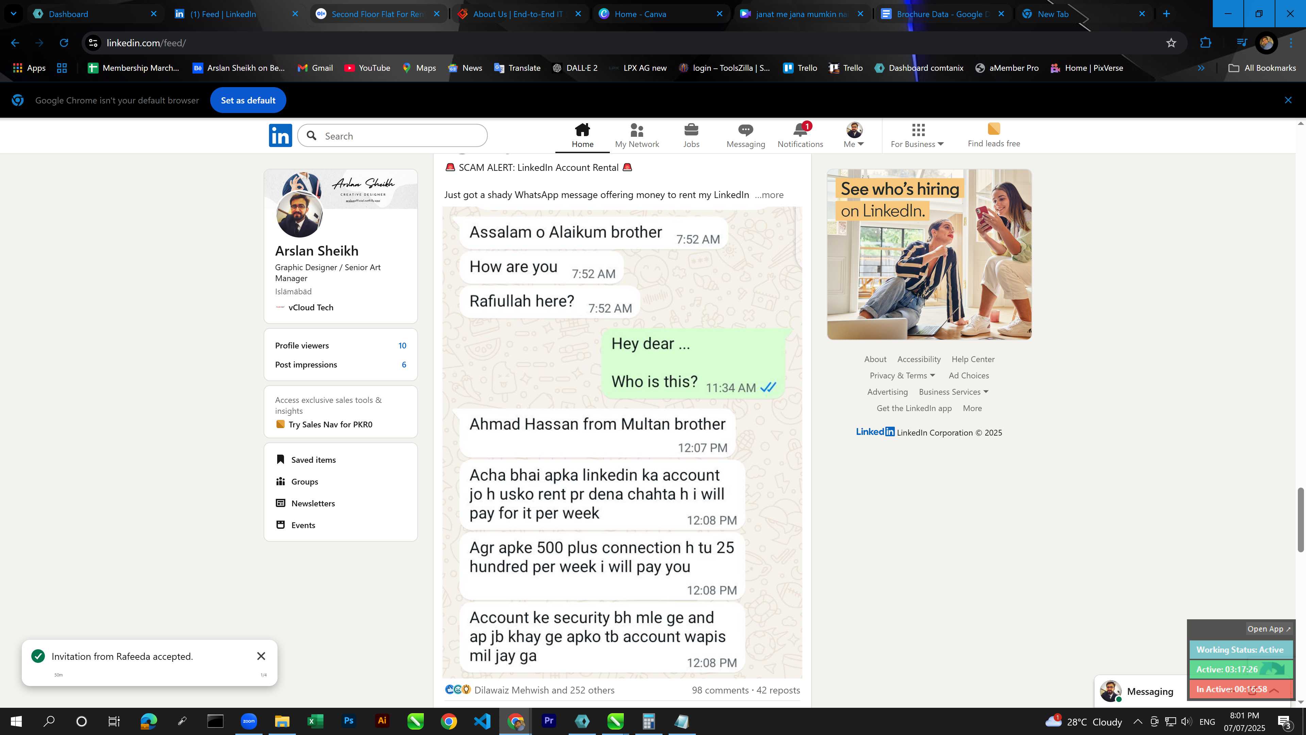The width and height of the screenshot is (1306, 735).
Task: View site information icon in address bar
Action: tap(93, 43)
